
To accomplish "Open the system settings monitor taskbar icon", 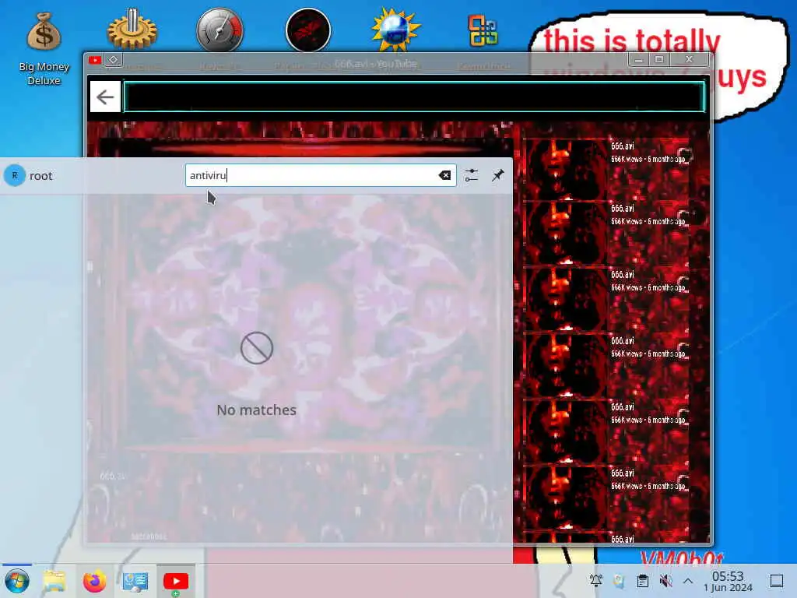I will click(x=135, y=581).
